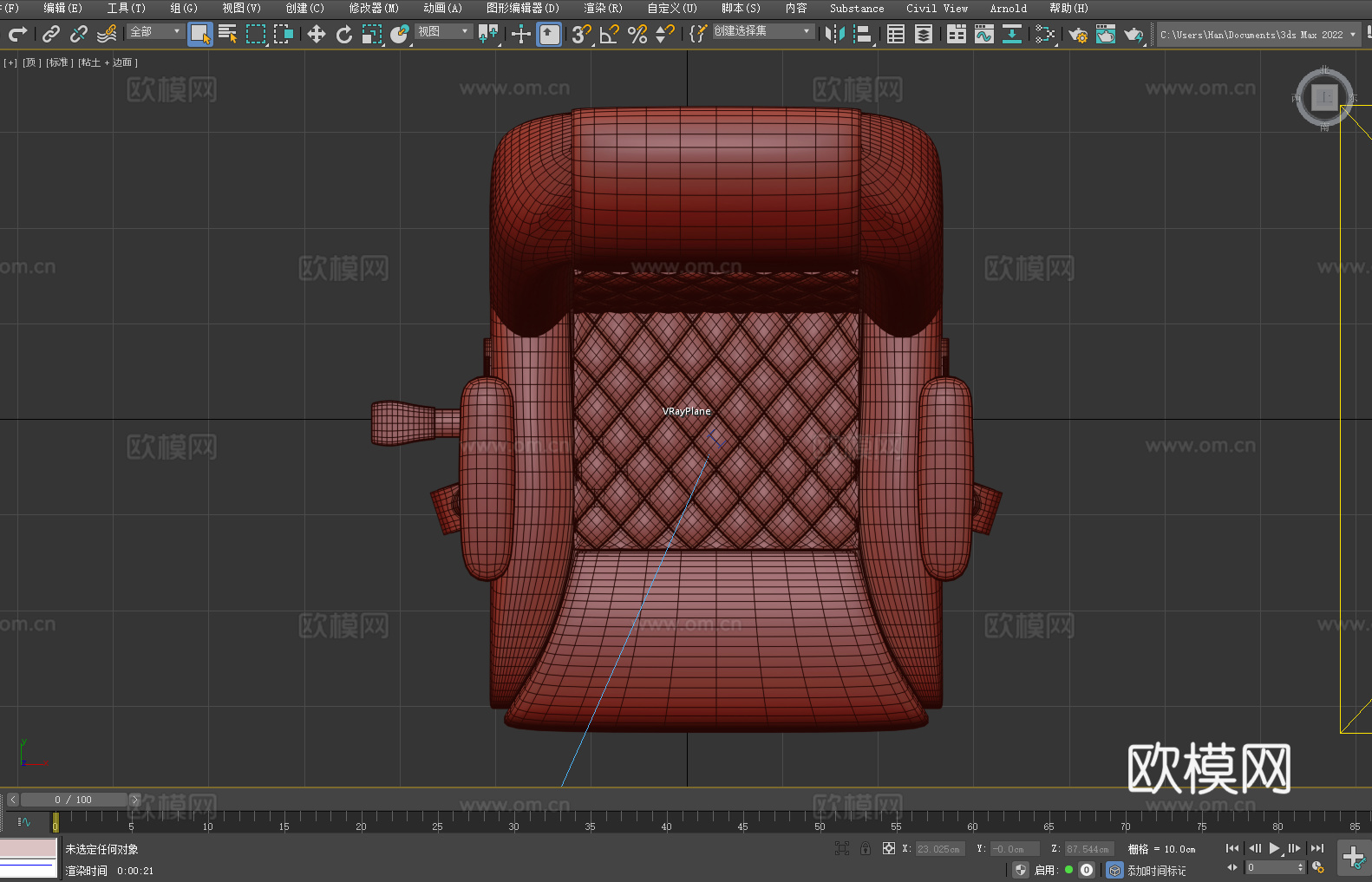Open the 全部 selection filter dropdown

coord(155,31)
